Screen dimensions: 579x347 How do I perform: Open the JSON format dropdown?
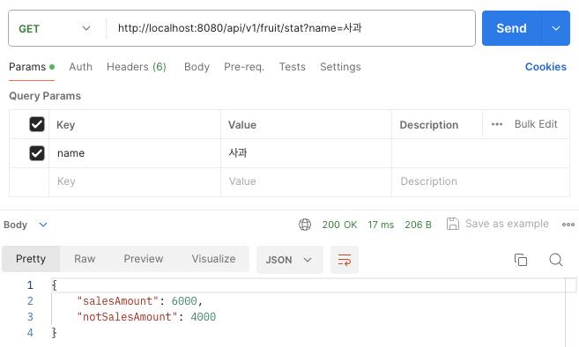click(x=289, y=260)
